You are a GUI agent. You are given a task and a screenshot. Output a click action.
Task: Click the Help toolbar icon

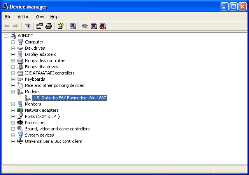60,26
